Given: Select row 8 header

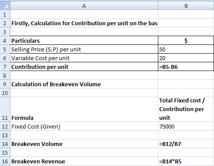Looking at the screenshot, I should tap(5, 75).
